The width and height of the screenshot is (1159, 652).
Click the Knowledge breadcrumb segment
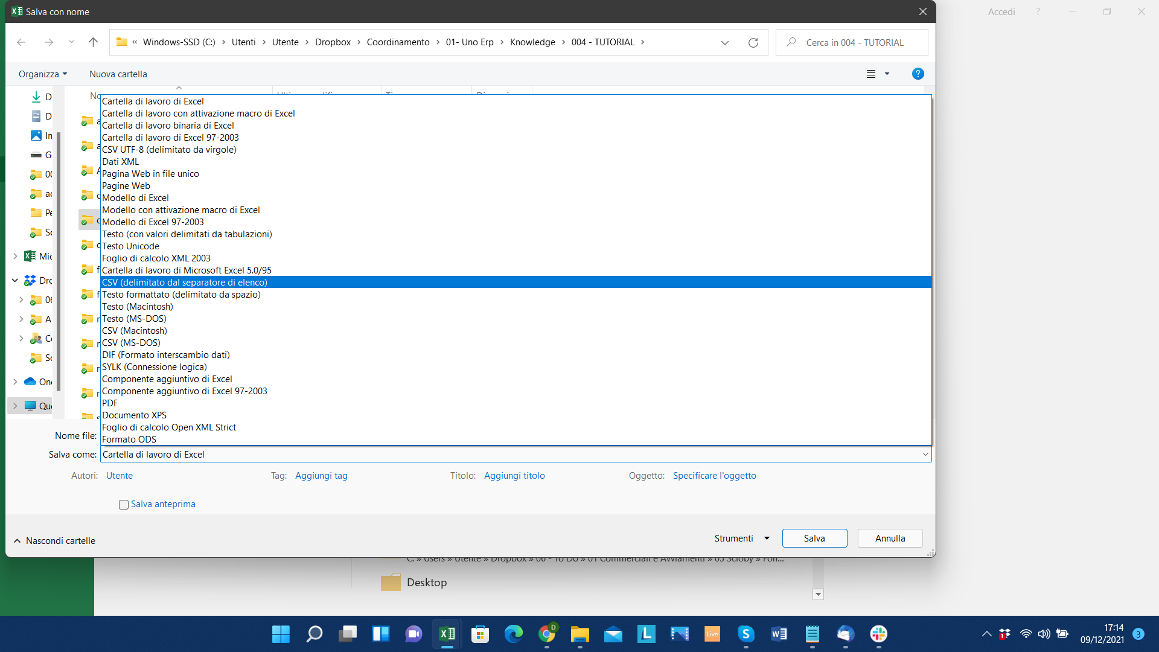(532, 42)
